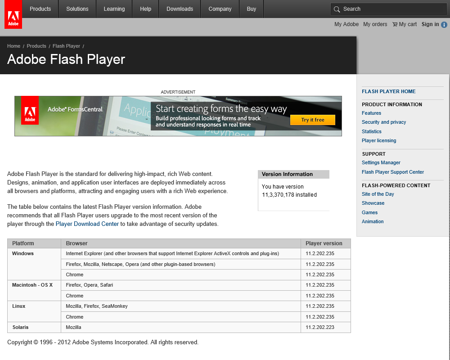Open Settings Manager
The height and width of the screenshot is (360, 450).
[x=381, y=162]
